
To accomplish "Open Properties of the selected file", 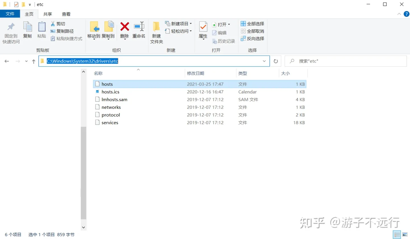I will (203, 30).
